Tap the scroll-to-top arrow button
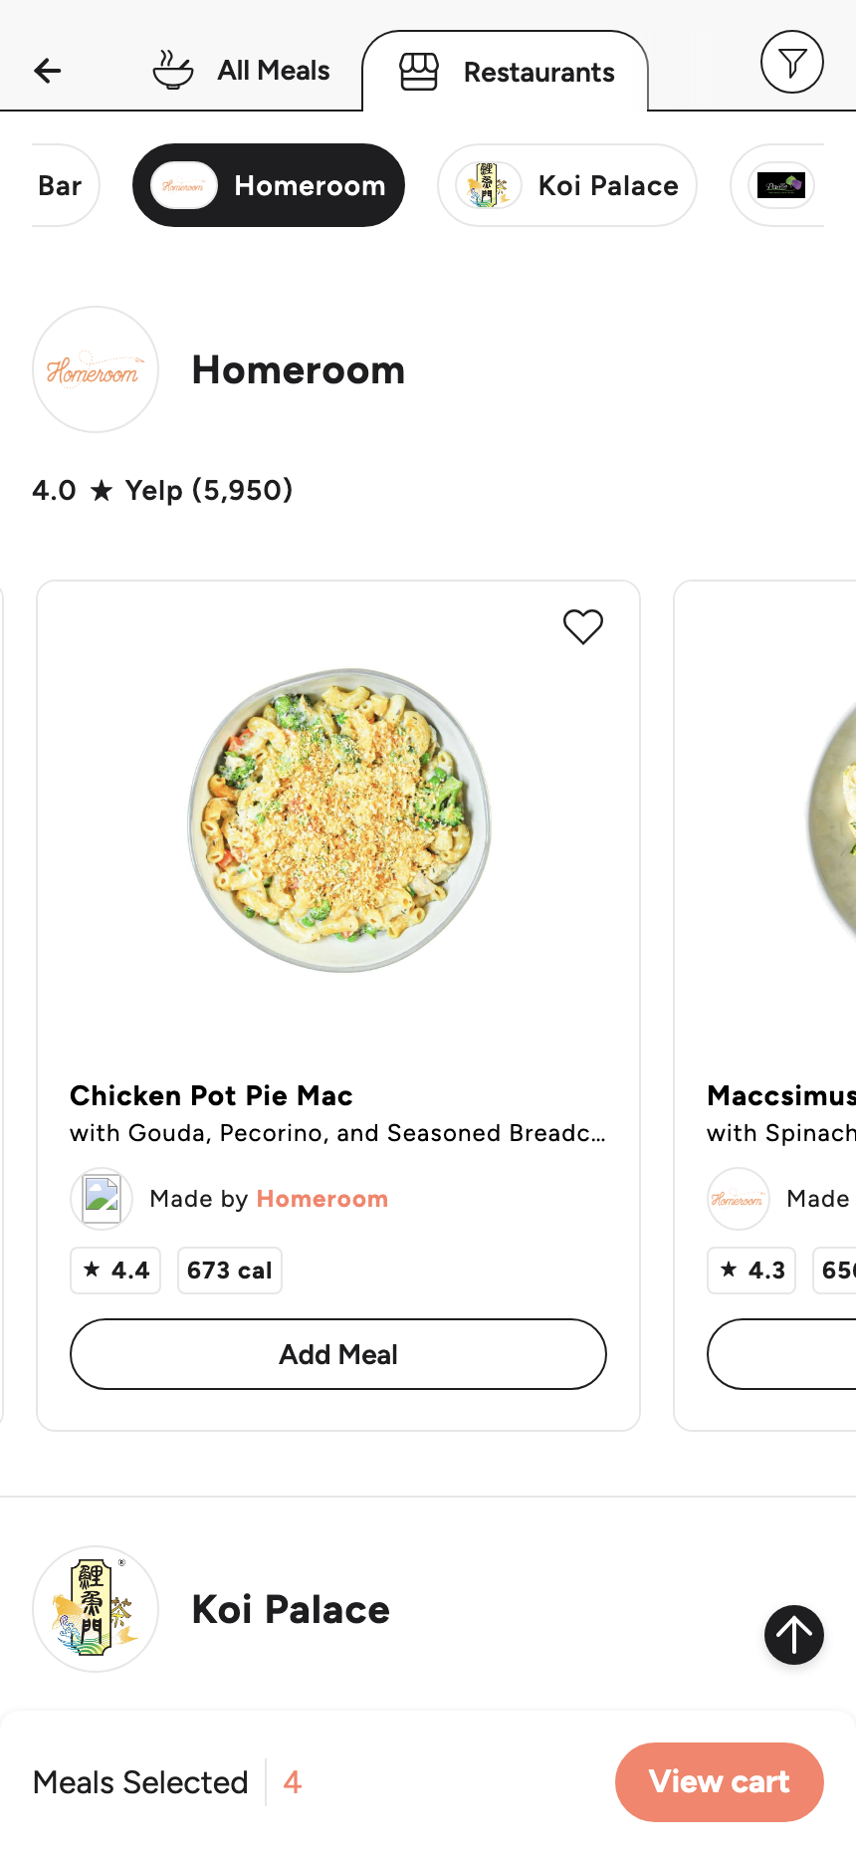 click(794, 1634)
